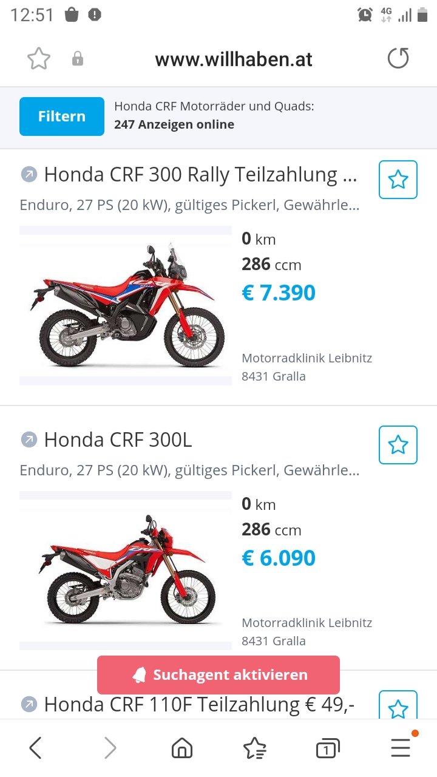Open the Filtern filter options
Image resolution: width=437 pixels, height=777 pixels.
[62, 117]
